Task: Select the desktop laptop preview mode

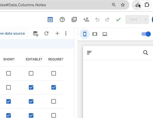Action: pos(105,34)
